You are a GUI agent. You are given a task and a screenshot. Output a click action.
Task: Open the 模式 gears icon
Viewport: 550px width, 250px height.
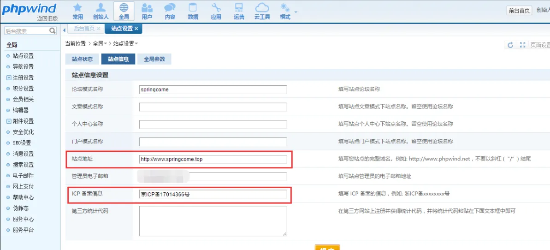(285, 11)
